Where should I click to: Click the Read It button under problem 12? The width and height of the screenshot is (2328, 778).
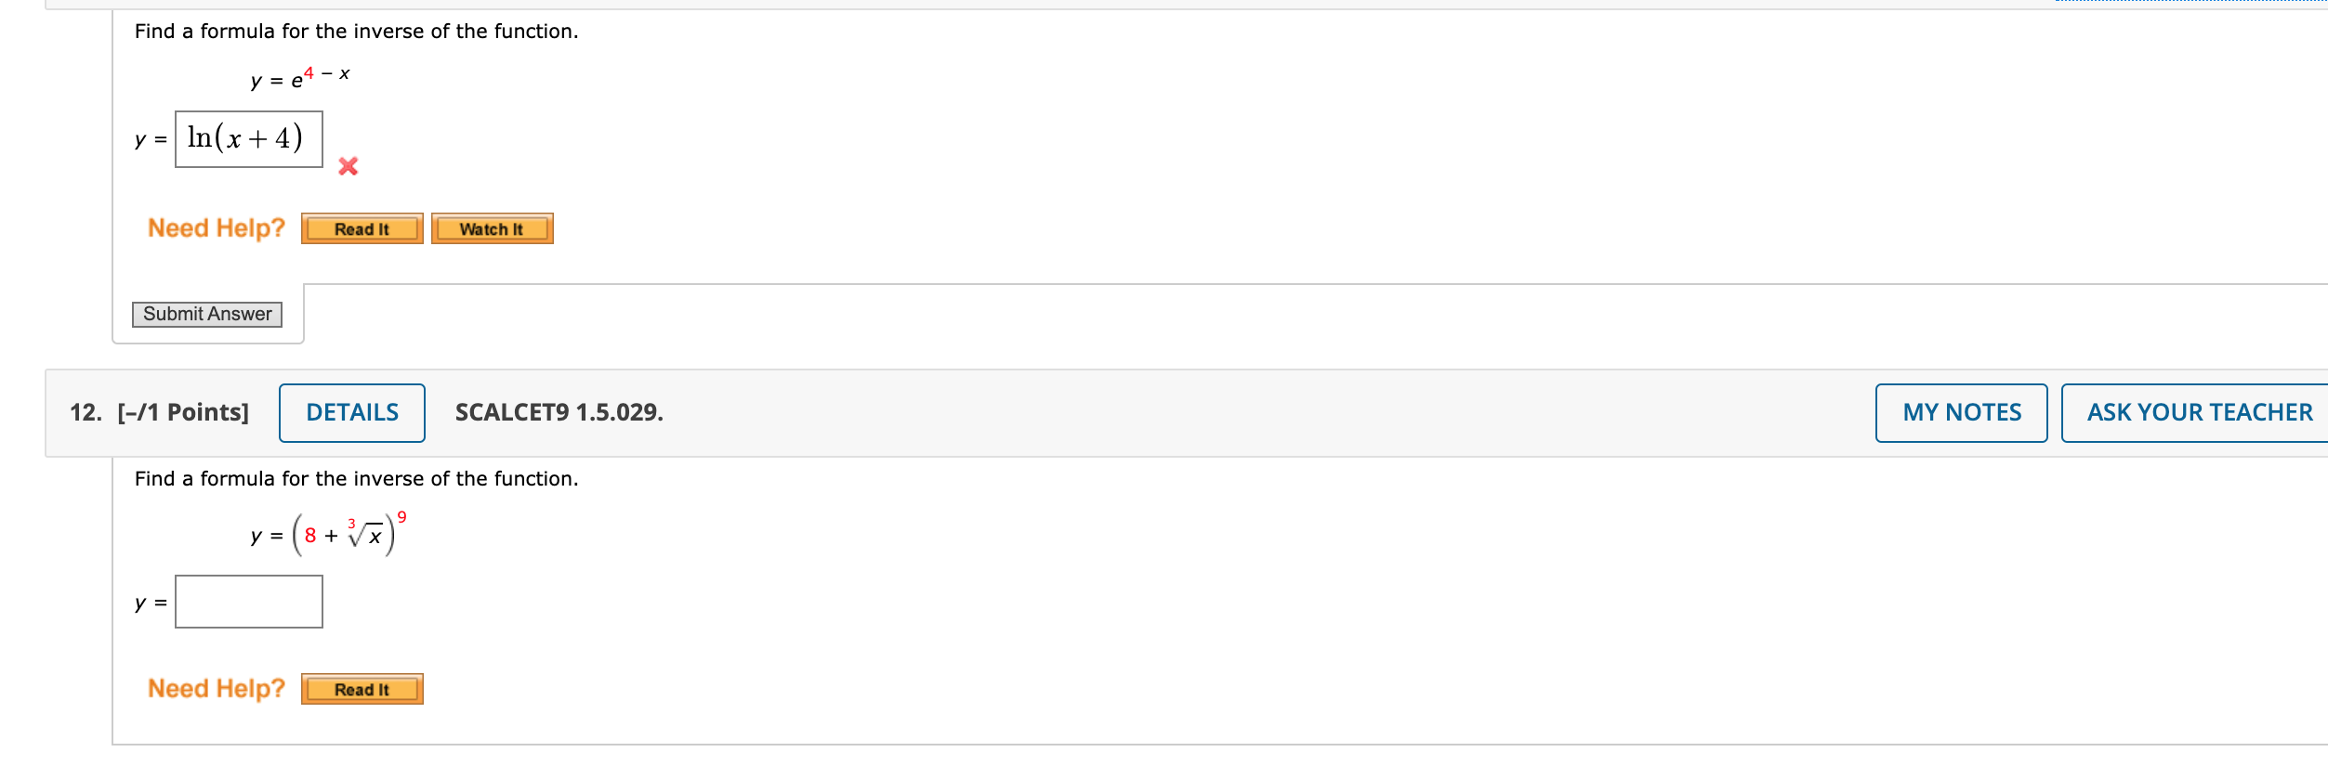[x=361, y=689]
